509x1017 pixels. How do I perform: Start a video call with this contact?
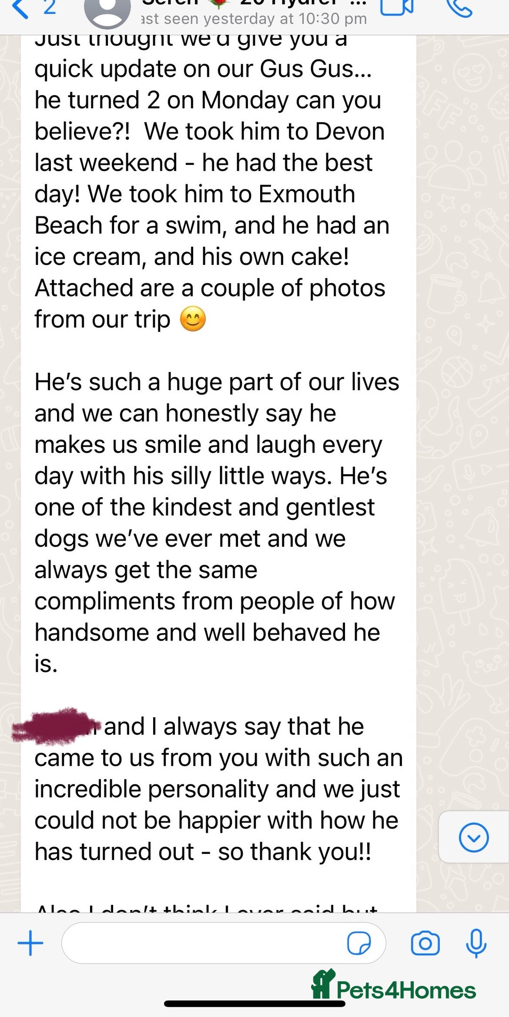(396, 7)
